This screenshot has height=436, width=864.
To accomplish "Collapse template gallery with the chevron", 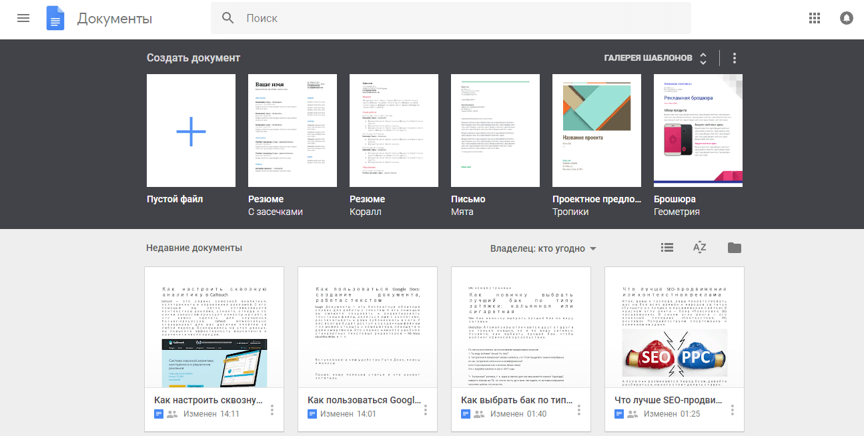I will point(703,59).
